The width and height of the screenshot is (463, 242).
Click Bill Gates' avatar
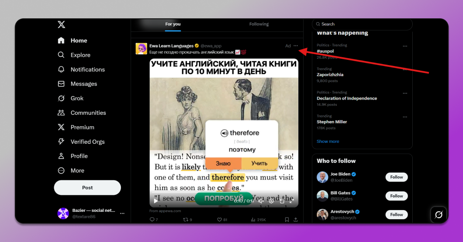coord(322,196)
